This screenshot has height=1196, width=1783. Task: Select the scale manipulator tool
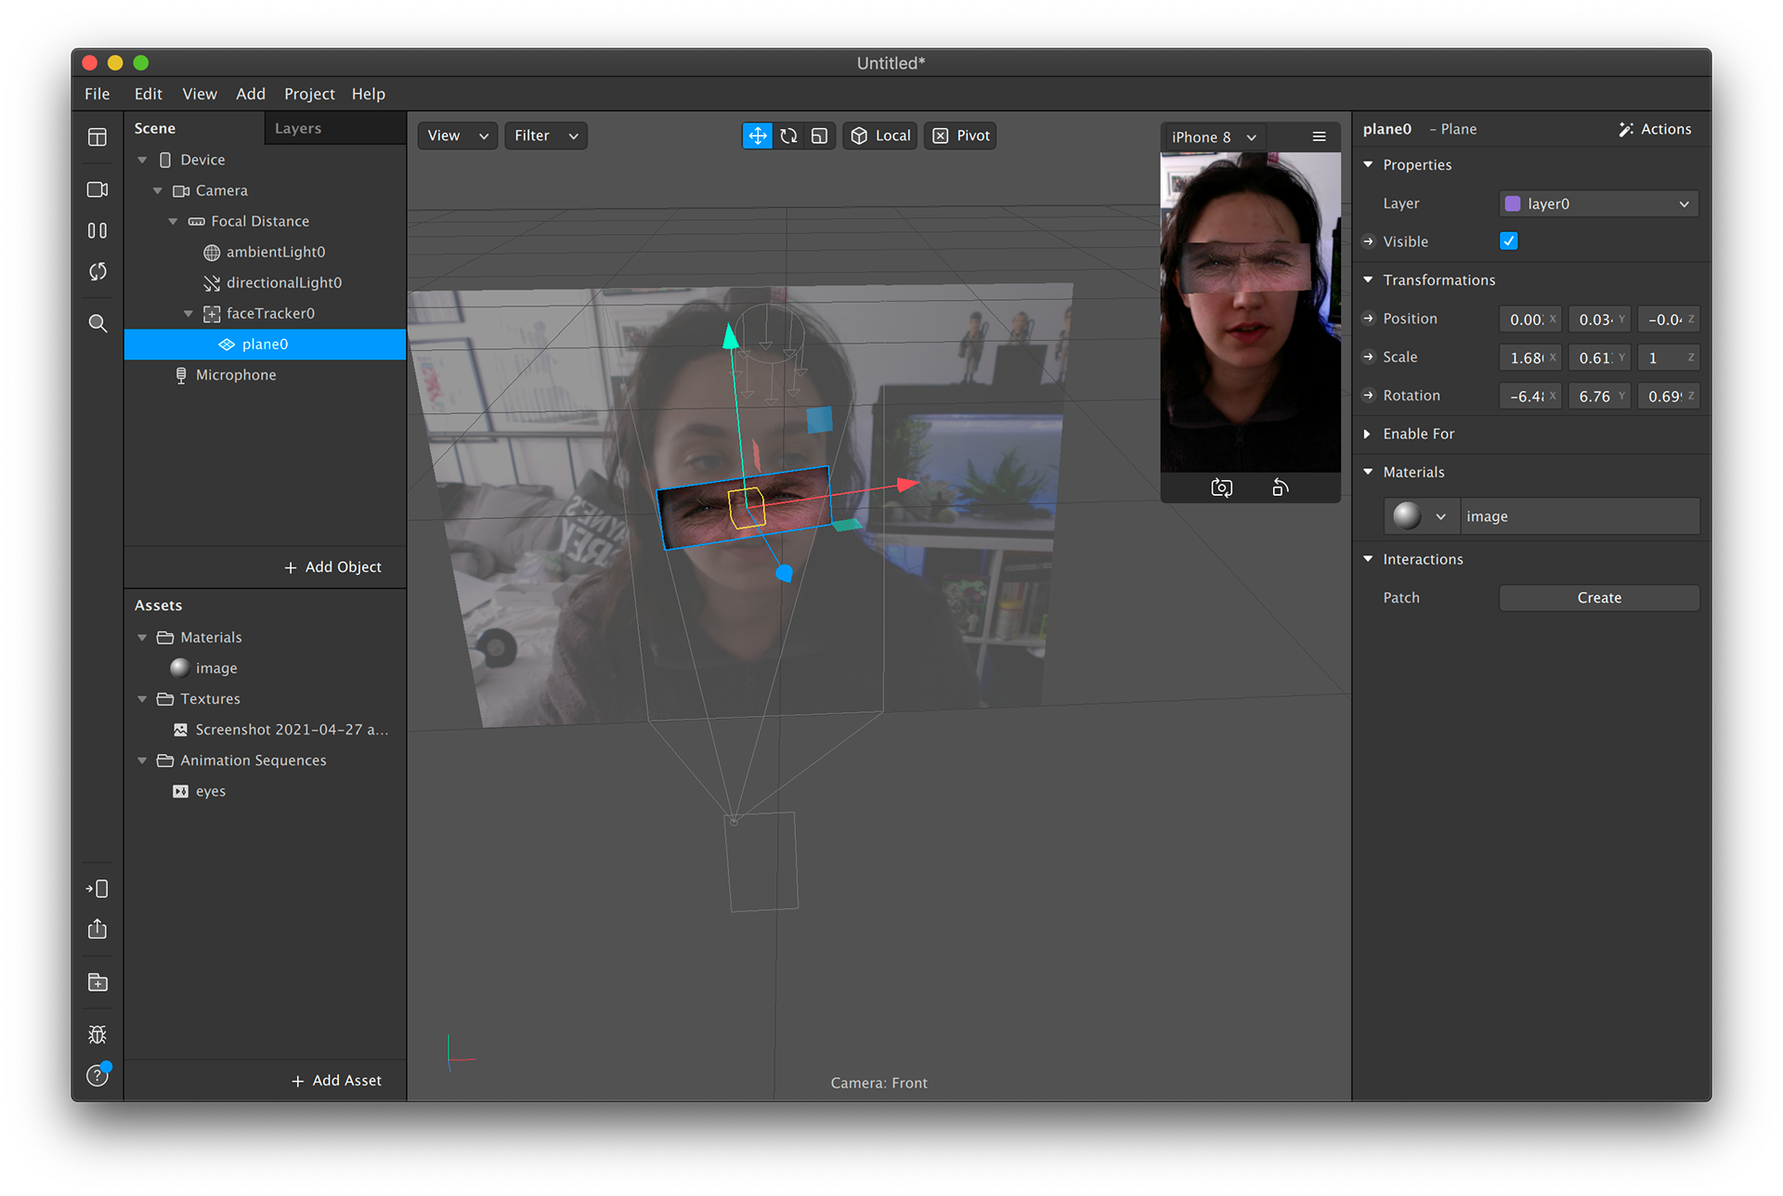tap(819, 136)
